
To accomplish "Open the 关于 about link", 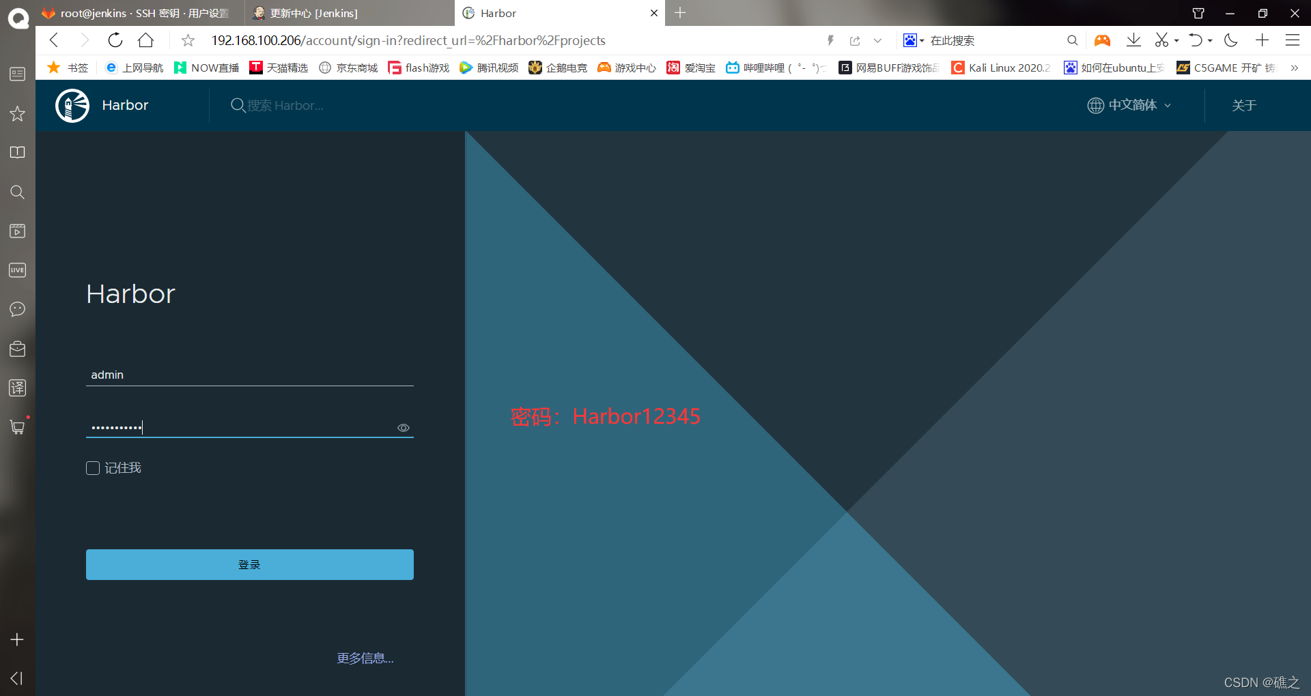I will coord(1244,105).
